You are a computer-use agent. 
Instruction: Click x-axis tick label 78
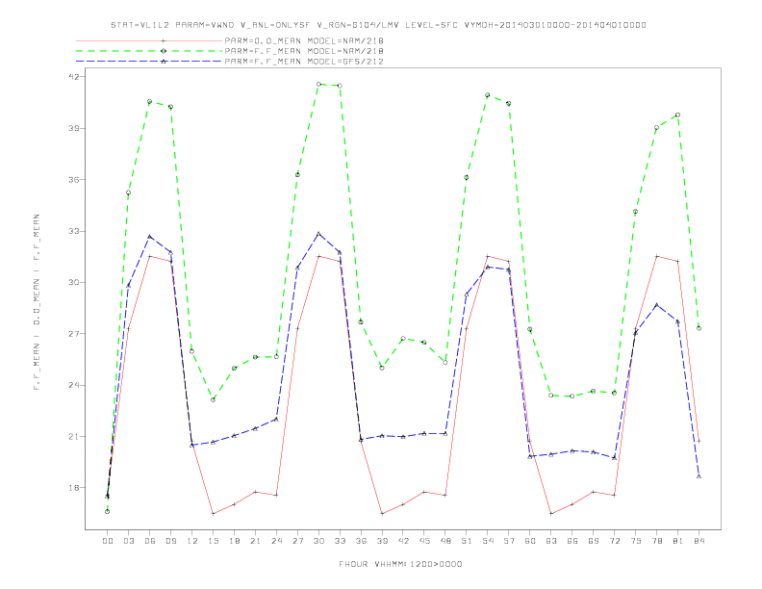[656, 541]
